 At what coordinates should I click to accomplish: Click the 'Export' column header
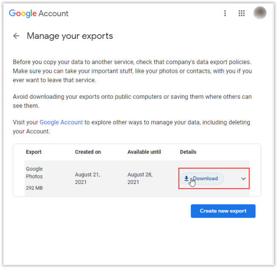[34, 152]
